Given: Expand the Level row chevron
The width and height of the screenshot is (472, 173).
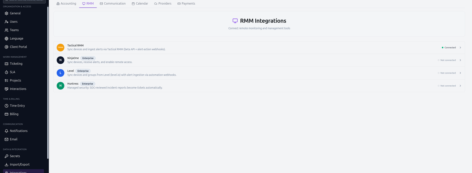Looking at the screenshot, I should click(x=460, y=73).
